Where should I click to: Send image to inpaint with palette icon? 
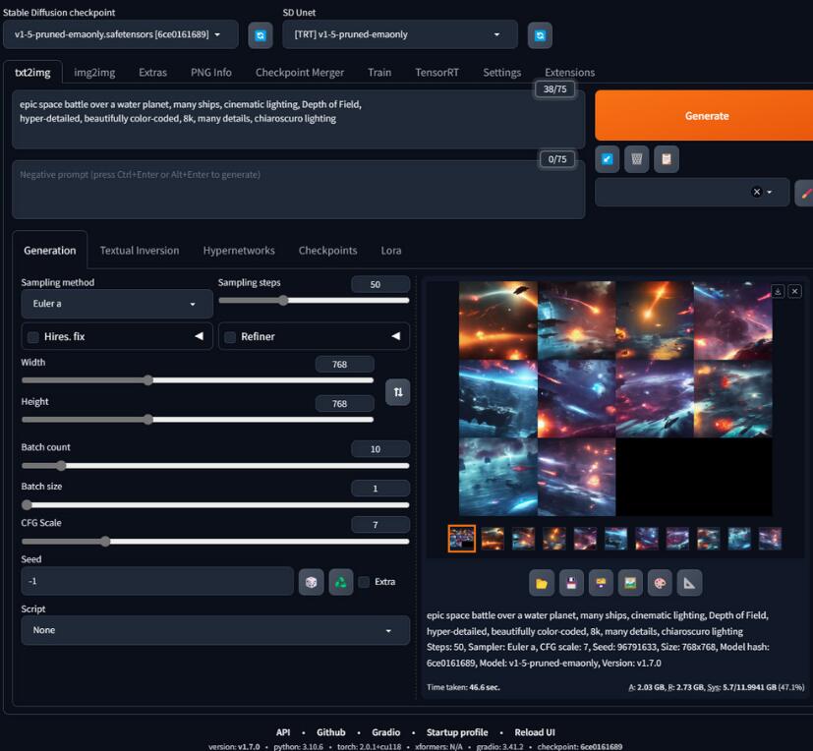660,583
